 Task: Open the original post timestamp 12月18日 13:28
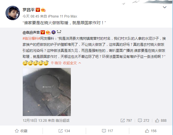click(x=35, y=120)
